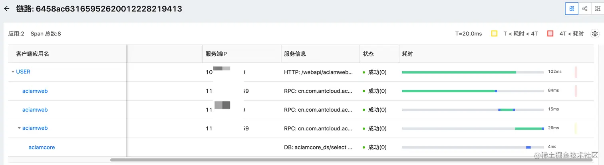Switch to the topology tree view icon
The height and width of the screenshot is (165, 604).
(x=585, y=9)
